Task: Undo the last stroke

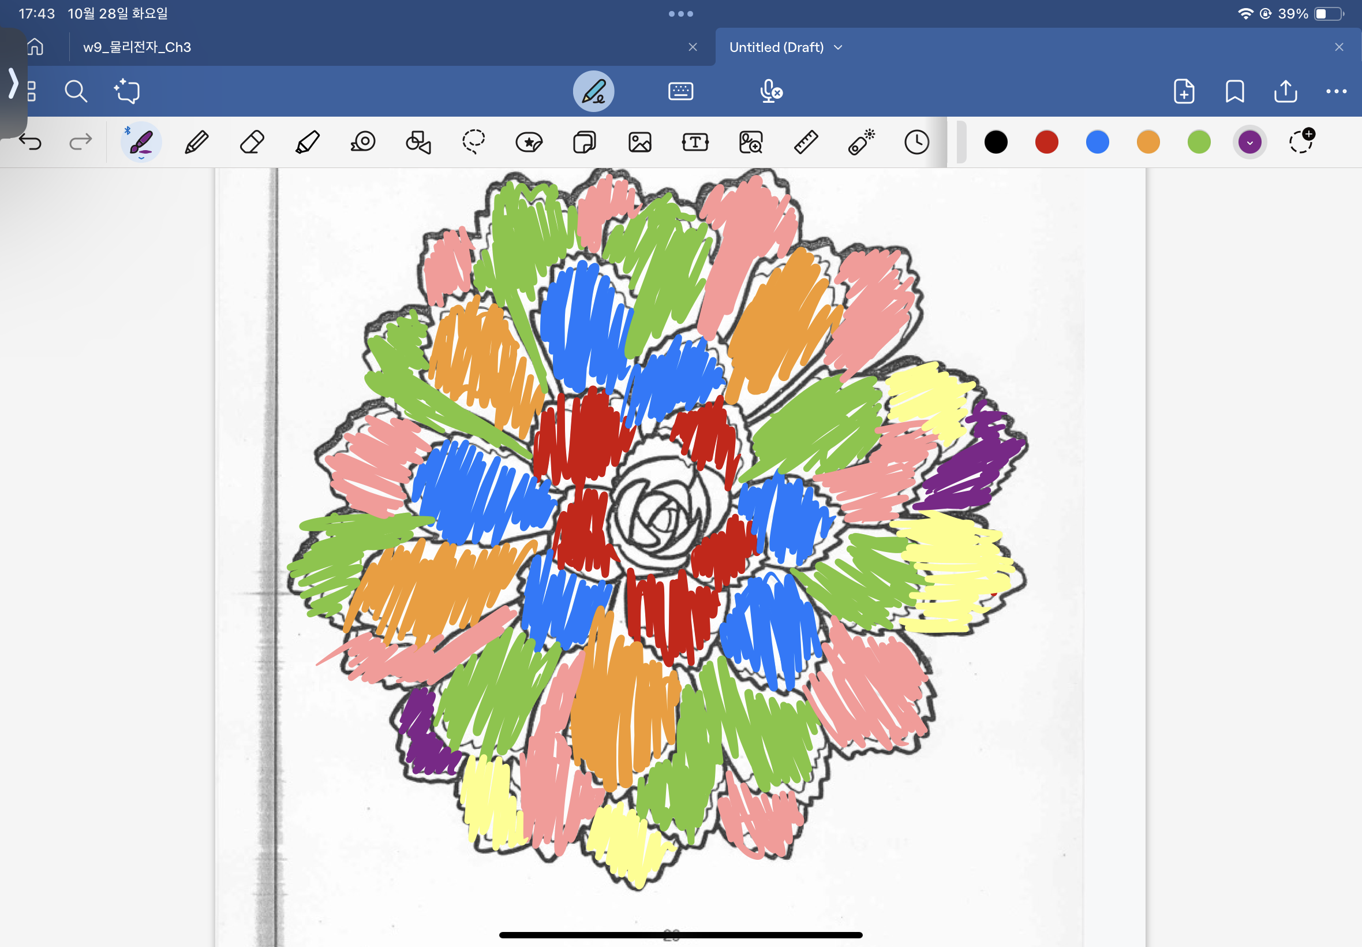Action: click(29, 143)
